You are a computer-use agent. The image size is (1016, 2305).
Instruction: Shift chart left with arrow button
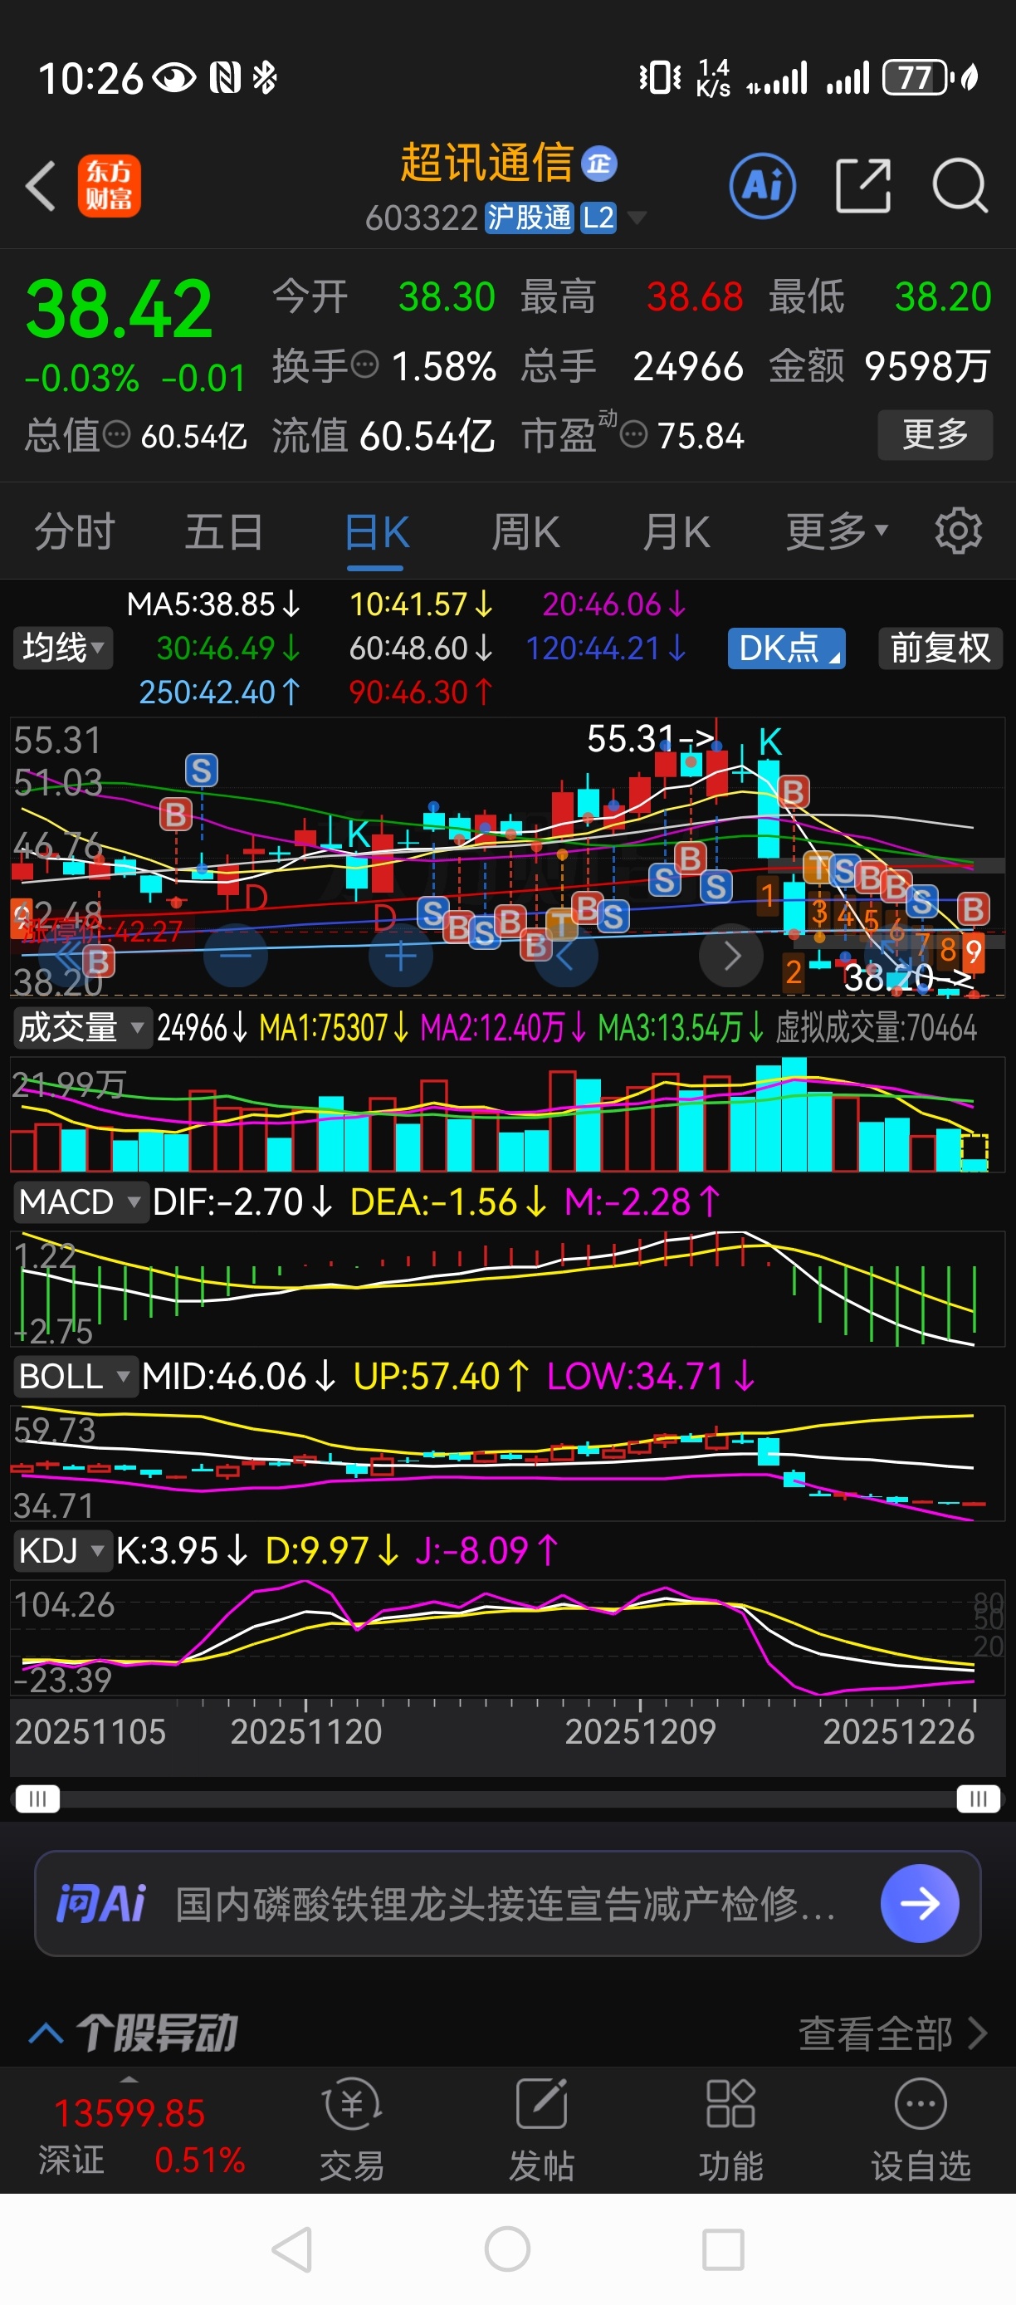coord(565,955)
